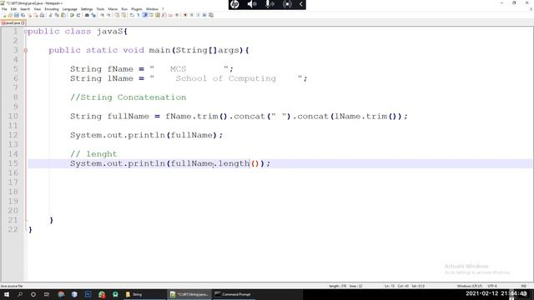This screenshot has height=300, width=534.
Task: Click the New file toolbar icon
Action: 4,15
